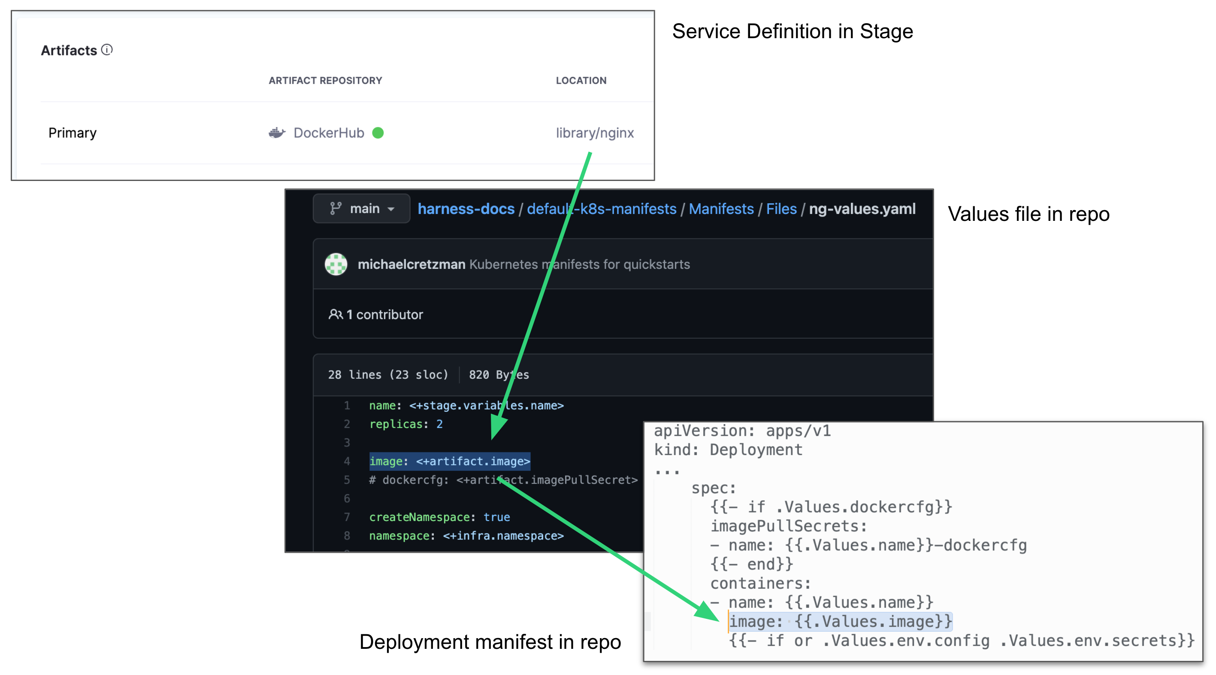Click the DockerHub artifact repository name
1216x675 pixels.
pos(329,133)
